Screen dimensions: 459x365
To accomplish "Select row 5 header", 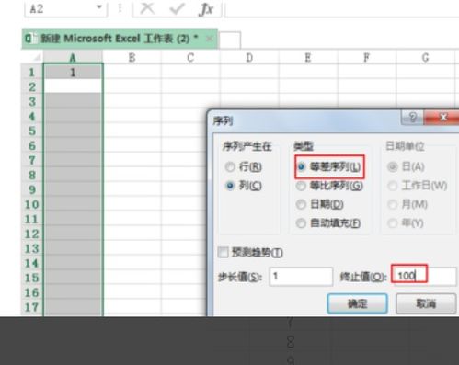I will (32, 131).
